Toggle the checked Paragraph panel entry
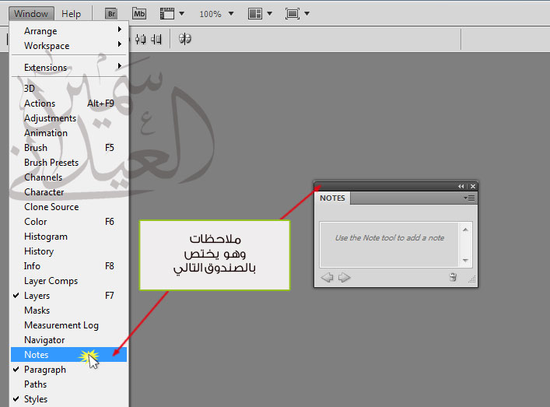Viewport: 550px width, 407px height. pyautogui.click(x=44, y=370)
